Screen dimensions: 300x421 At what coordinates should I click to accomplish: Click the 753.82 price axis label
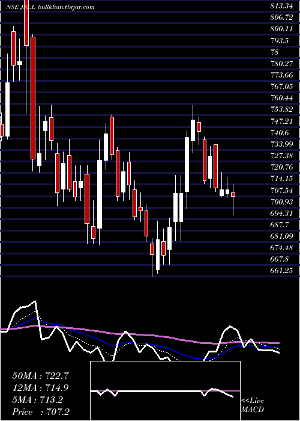(x=281, y=109)
